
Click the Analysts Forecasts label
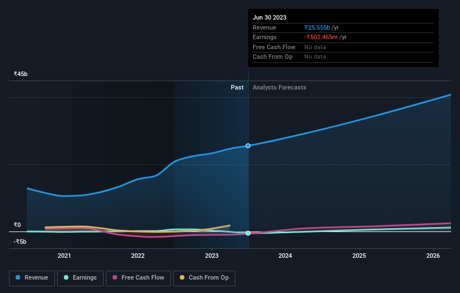279,88
